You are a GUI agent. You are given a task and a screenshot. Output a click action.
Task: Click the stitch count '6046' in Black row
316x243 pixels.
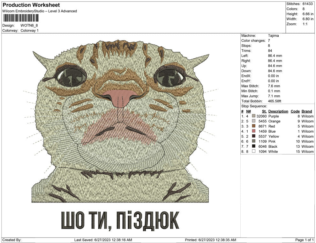tap(262, 146)
